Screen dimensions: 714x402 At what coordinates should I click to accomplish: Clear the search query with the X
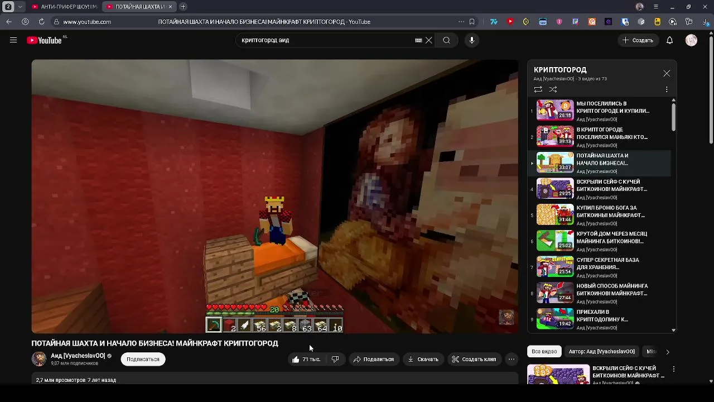[x=428, y=40]
